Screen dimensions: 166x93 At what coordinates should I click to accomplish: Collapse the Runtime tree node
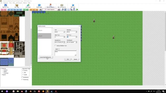(1, 68)
